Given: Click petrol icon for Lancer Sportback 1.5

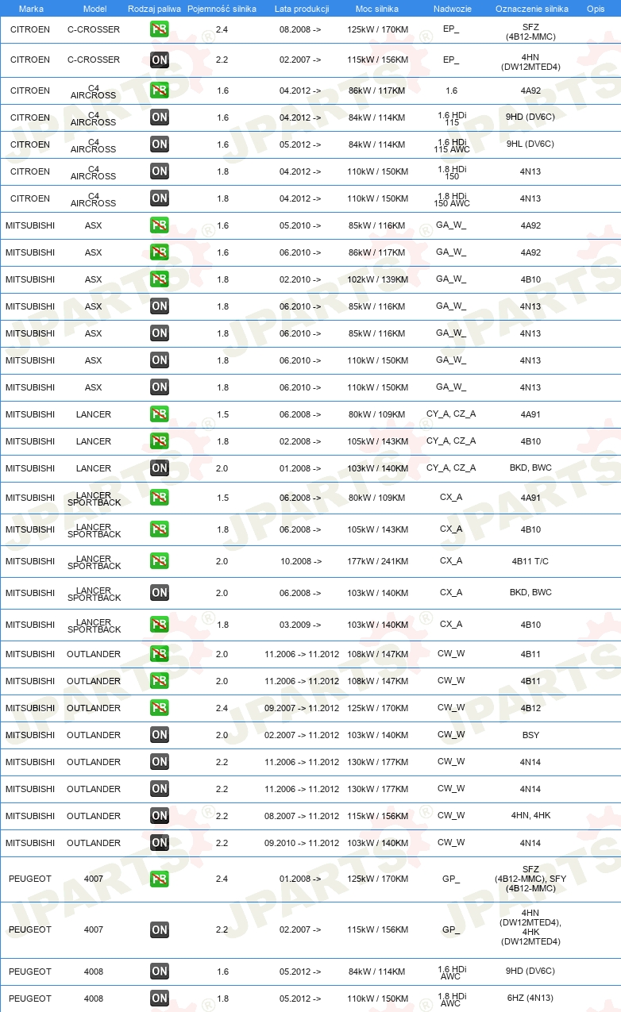Looking at the screenshot, I should pos(160,498).
